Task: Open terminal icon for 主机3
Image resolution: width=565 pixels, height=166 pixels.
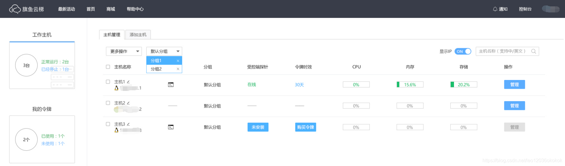Action: pyautogui.click(x=171, y=127)
